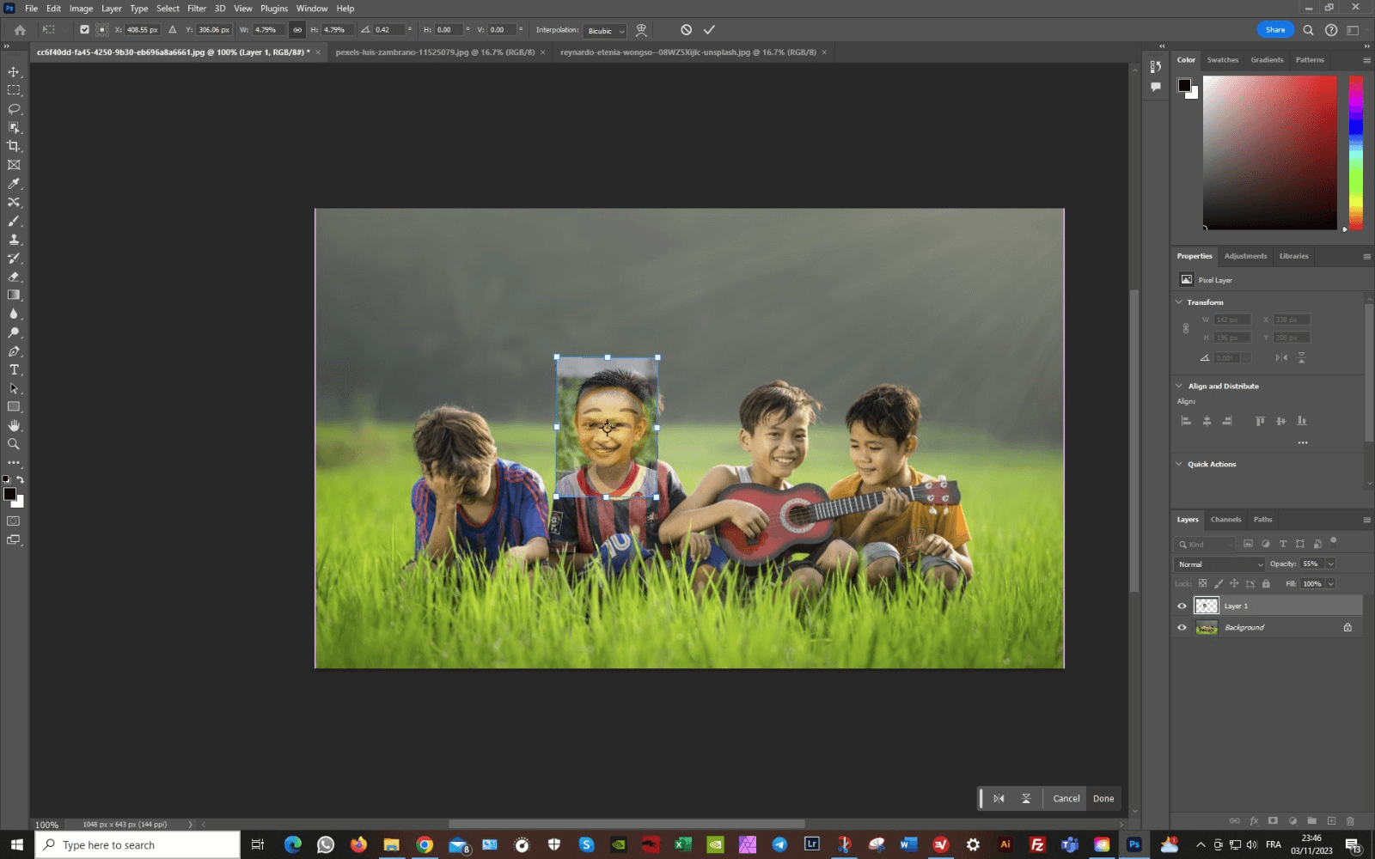Add a layer style with fx icon
The image size is (1375, 859).
[1254, 821]
